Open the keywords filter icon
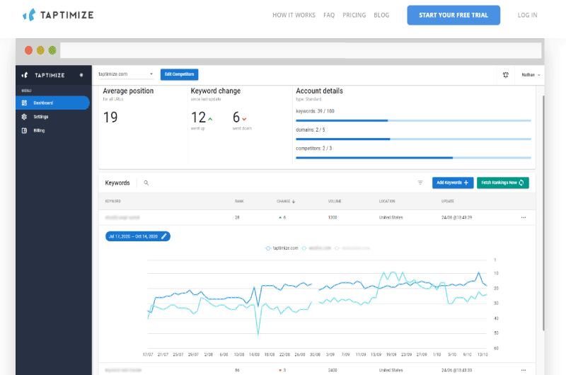 click(420, 183)
